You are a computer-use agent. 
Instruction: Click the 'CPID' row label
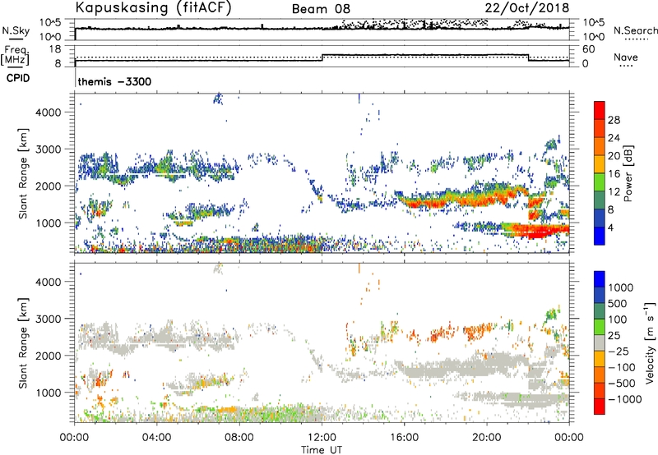(18, 78)
